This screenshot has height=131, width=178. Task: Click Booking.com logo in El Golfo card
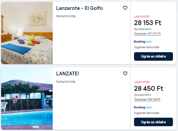coord(143,42)
